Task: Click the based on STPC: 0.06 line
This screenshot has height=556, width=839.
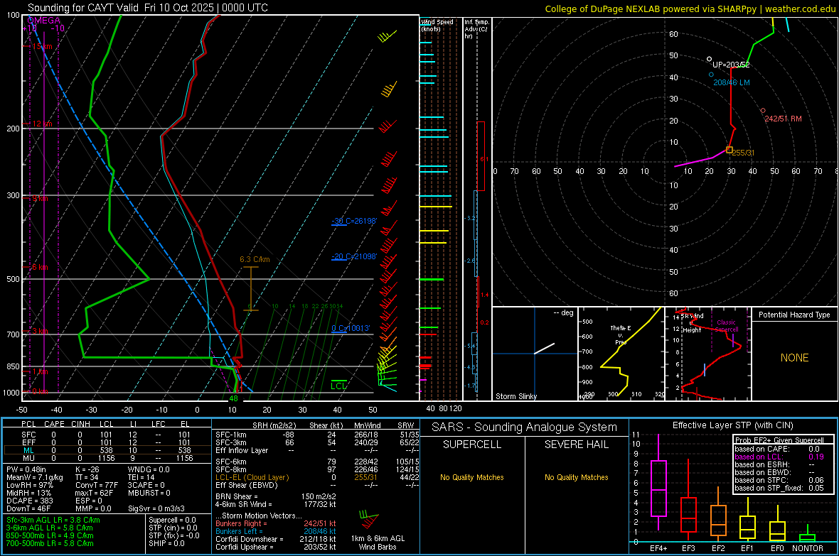Action: 779,480
